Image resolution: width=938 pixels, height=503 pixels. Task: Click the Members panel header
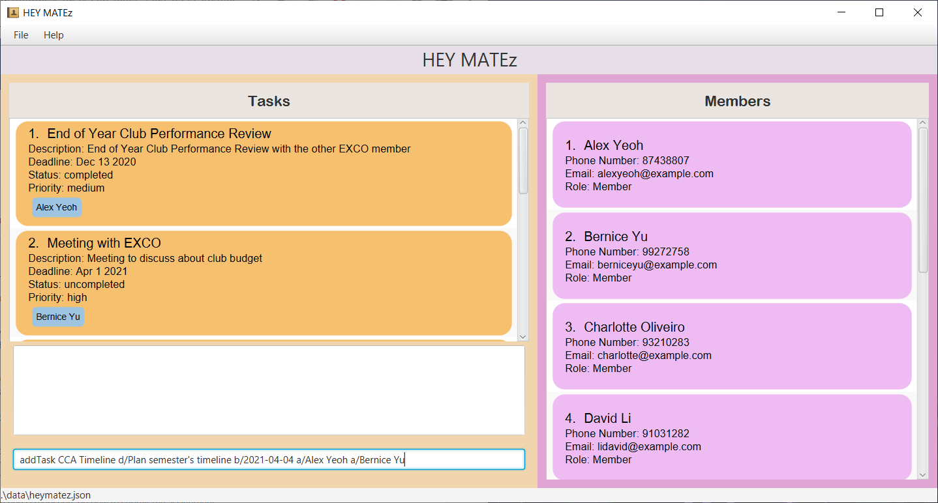tap(737, 101)
